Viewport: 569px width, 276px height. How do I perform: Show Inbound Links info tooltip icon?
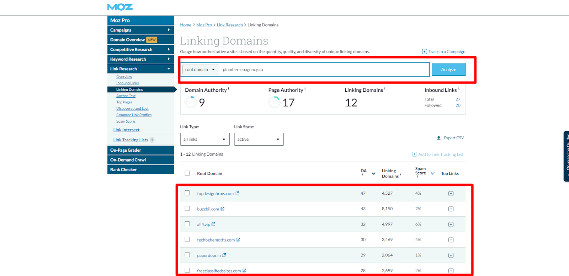click(x=459, y=88)
